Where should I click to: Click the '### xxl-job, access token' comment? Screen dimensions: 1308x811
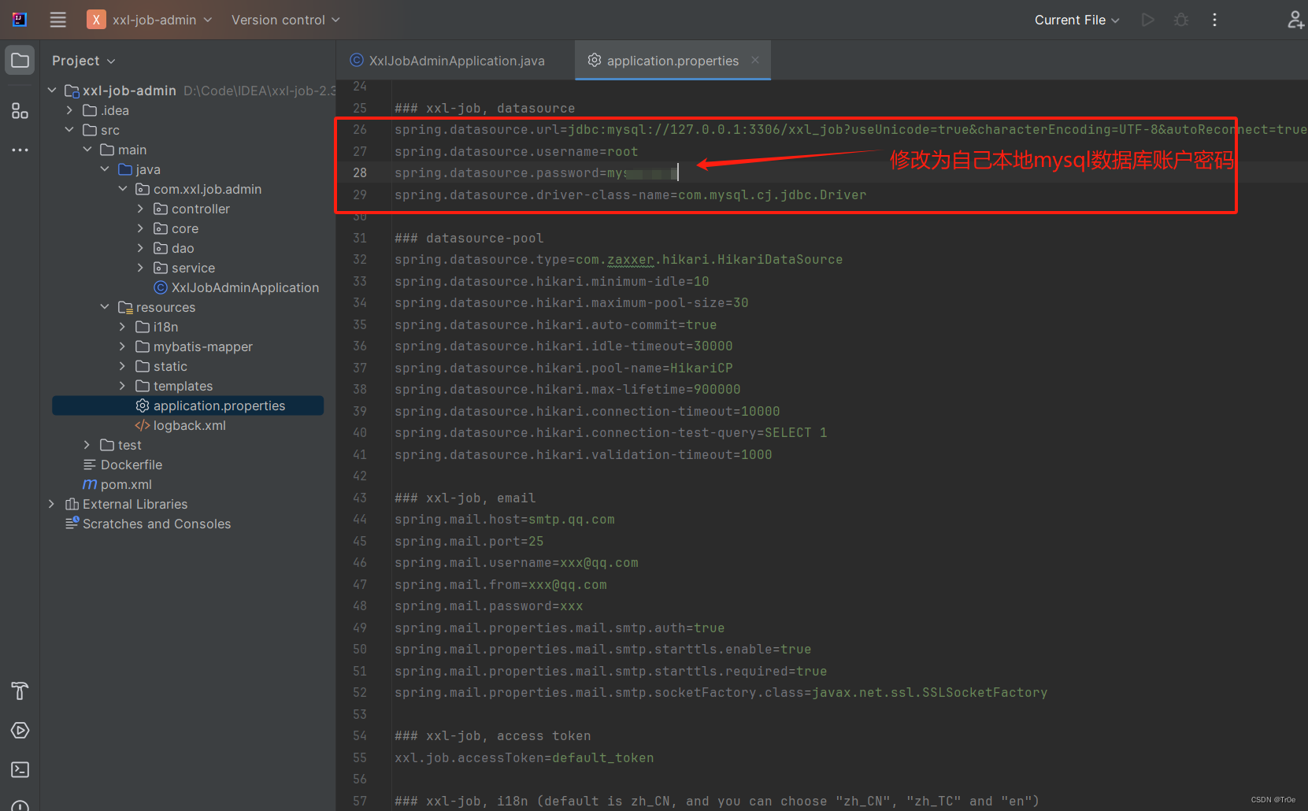493,735
